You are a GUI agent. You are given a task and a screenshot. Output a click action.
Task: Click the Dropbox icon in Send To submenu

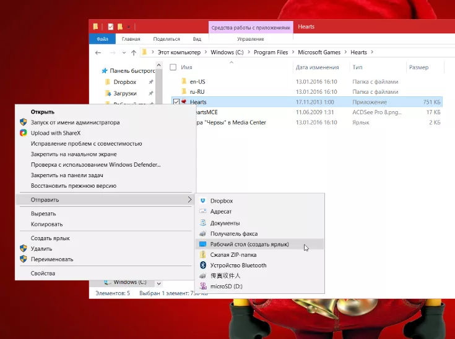203,201
